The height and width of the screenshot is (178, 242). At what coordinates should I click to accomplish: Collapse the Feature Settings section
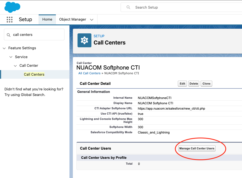coord(4,48)
